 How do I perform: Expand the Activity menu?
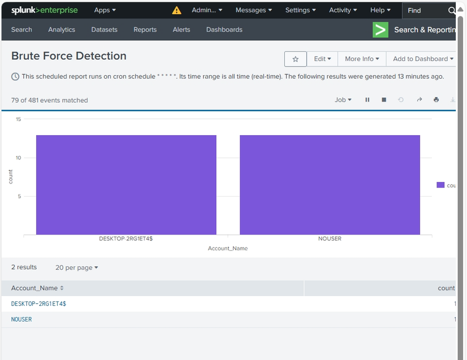click(343, 10)
